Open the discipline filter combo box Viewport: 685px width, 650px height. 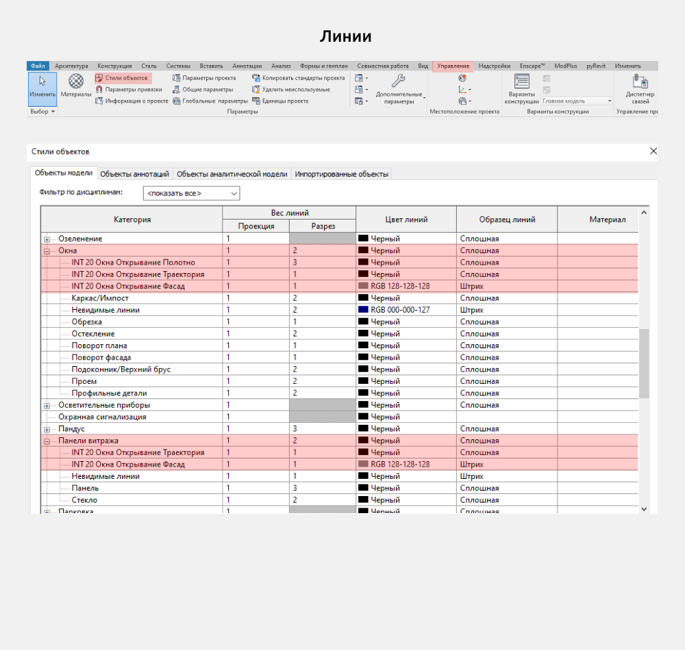(191, 193)
